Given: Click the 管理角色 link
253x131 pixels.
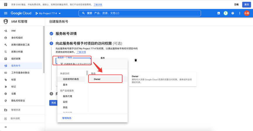Looking at the screenshot, I should point(67,118).
